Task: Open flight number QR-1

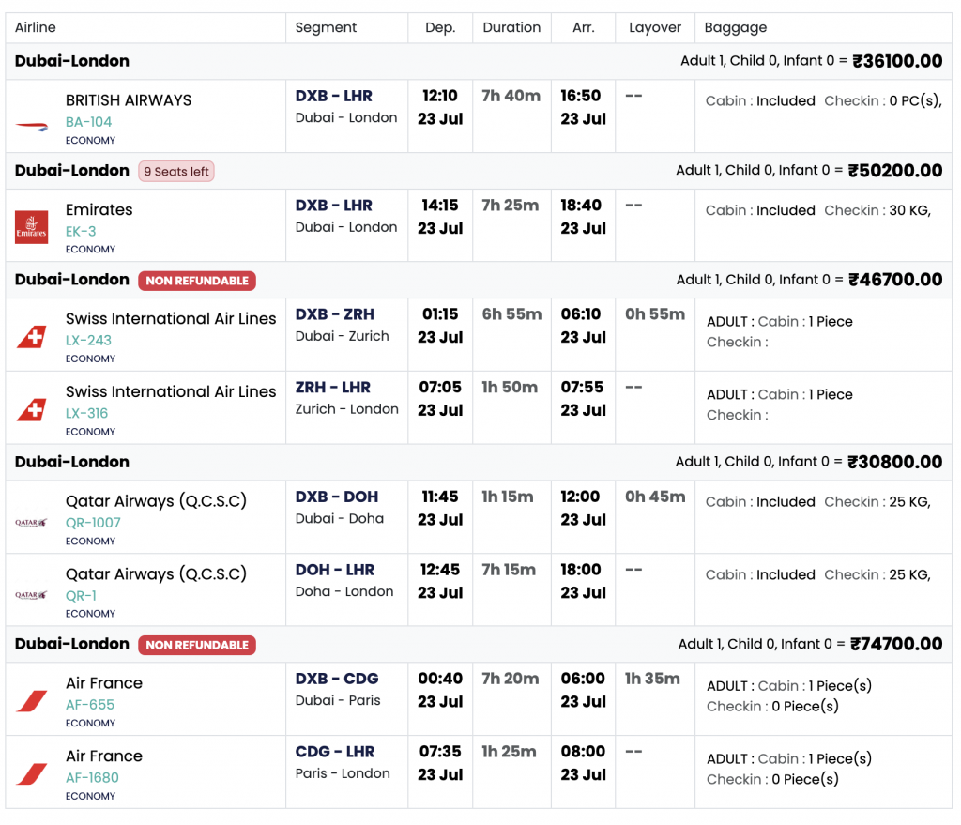Action: coord(81,596)
